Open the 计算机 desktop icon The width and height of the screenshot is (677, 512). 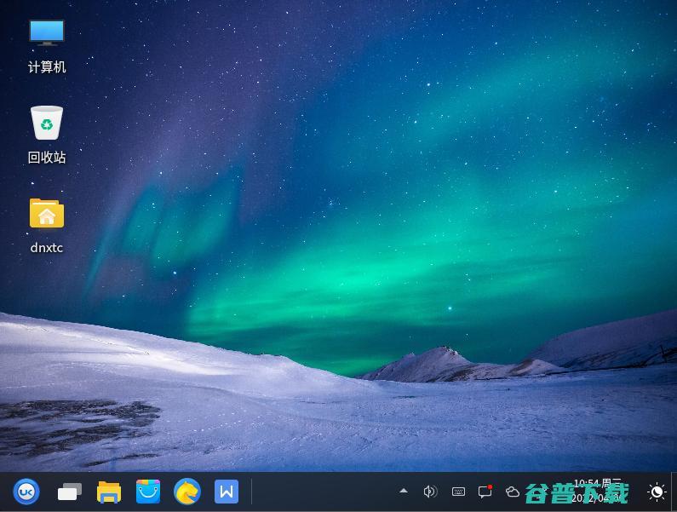point(47,32)
